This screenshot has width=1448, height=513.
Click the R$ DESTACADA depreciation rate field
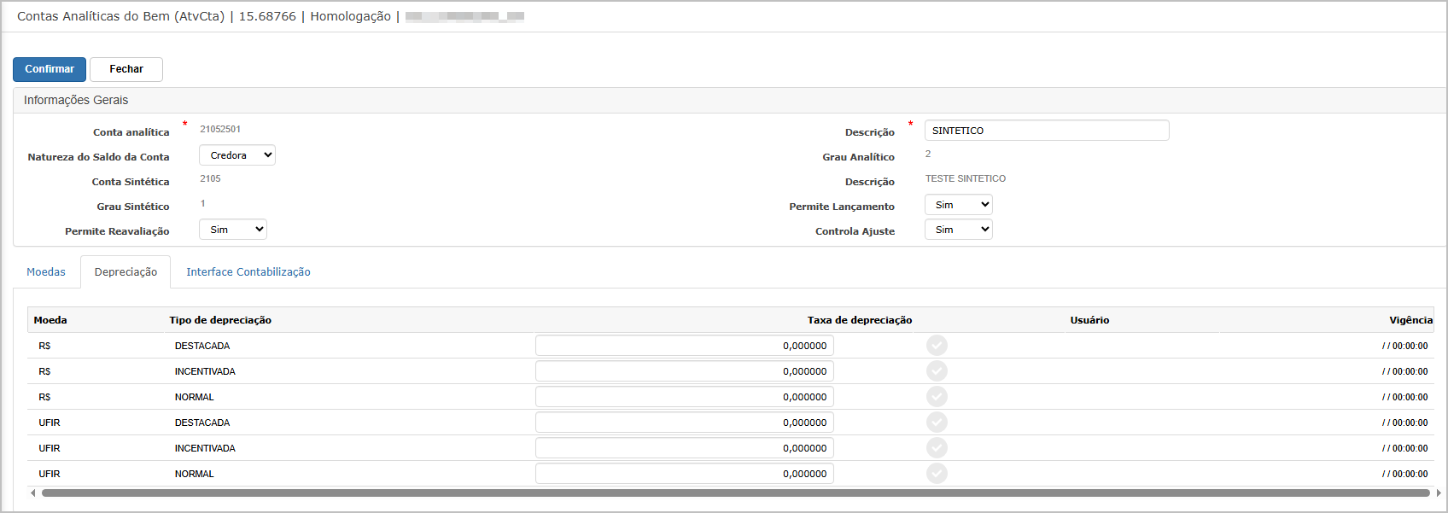point(685,346)
